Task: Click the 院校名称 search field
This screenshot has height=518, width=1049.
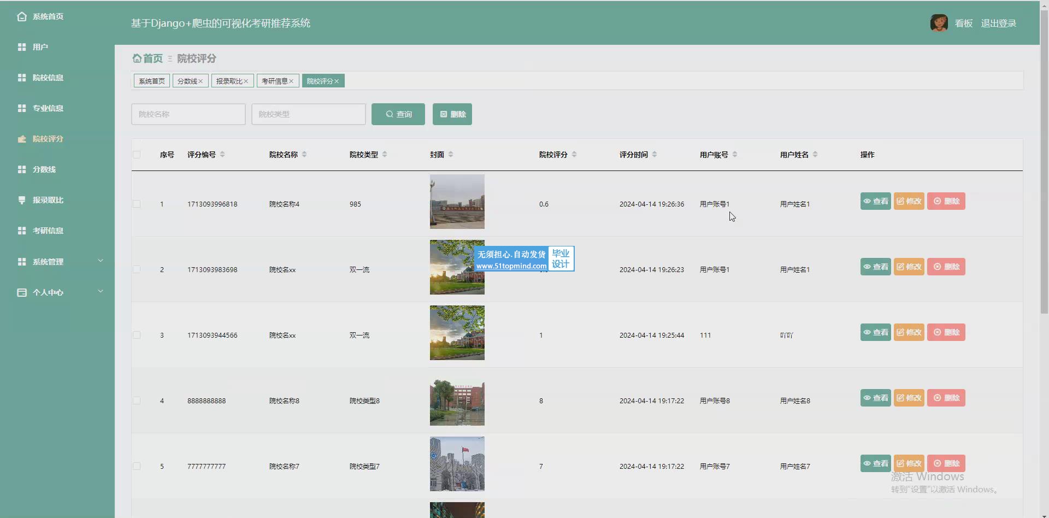Action: click(x=188, y=114)
